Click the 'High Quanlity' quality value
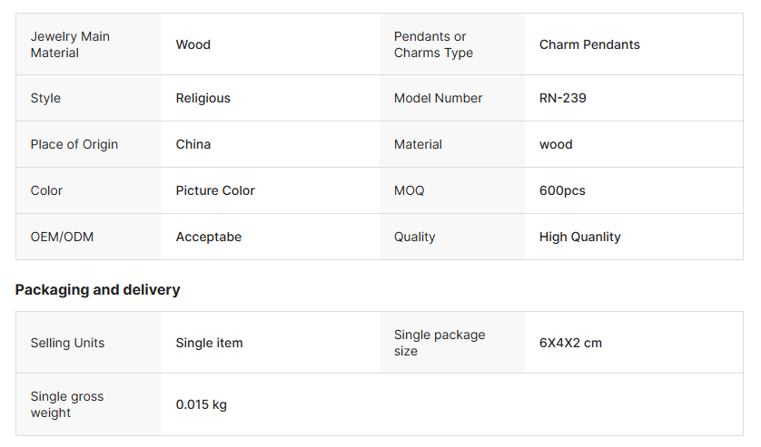This screenshot has height=447, width=761. (580, 237)
